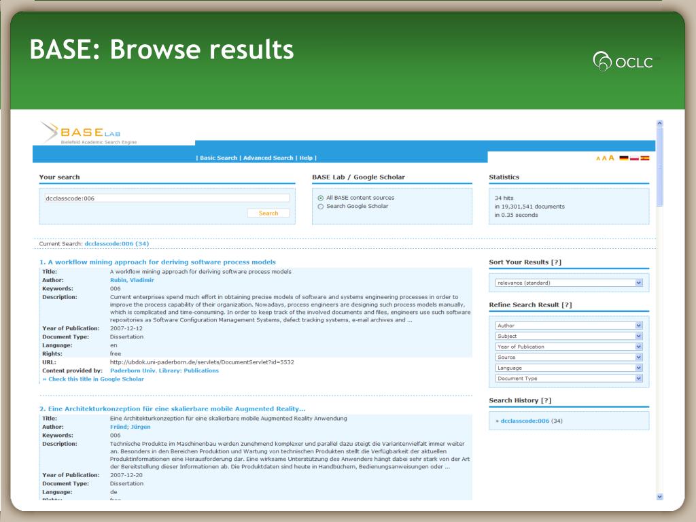
Task: Click the date 2007-12-12
Action: [126, 328]
